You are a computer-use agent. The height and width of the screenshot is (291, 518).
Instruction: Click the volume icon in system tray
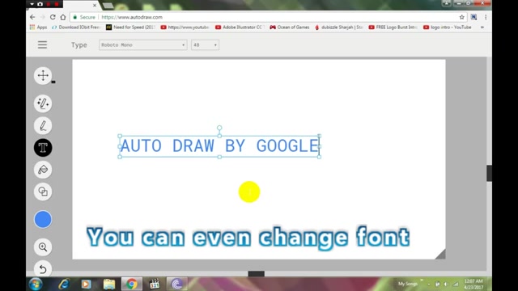[x=446, y=284]
